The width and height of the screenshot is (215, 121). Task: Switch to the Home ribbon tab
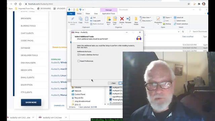(79, 13)
